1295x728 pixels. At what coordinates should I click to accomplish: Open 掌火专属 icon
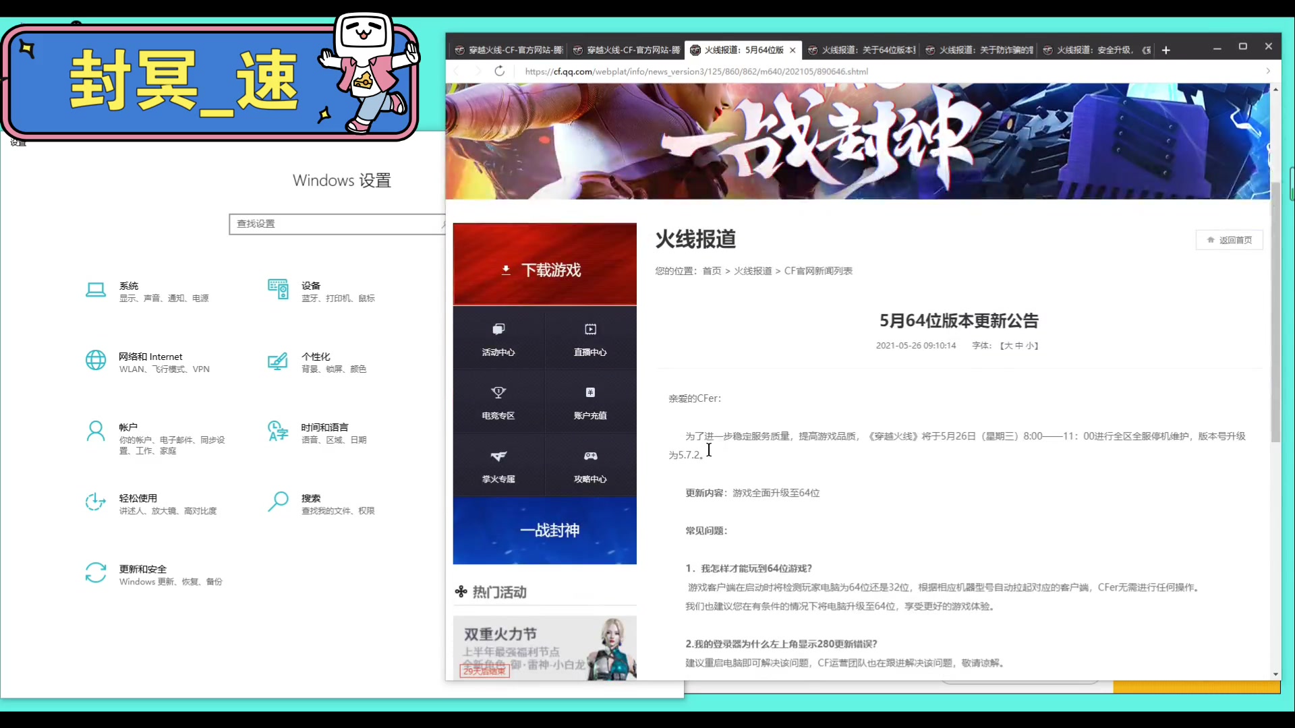(x=498, y=456)
